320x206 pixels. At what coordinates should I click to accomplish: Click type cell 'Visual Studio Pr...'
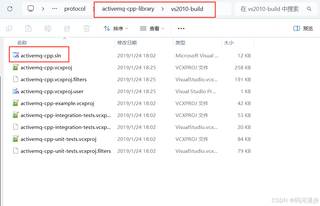point(196,92)
